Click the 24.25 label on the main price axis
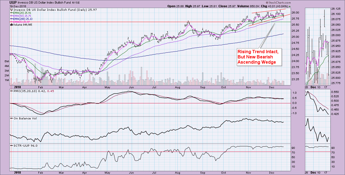This screenshot has height=175, width=345. [x=295, y=55]
